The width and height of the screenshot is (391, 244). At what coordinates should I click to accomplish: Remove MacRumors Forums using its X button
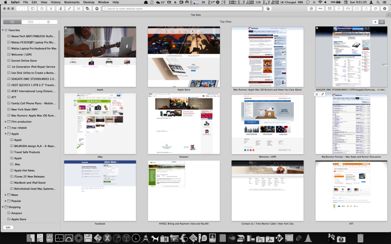[317, 95]
